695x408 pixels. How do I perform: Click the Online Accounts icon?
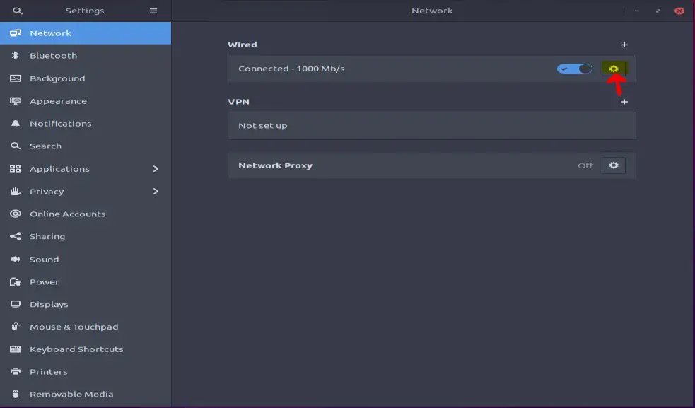click(x=16, y=214)
